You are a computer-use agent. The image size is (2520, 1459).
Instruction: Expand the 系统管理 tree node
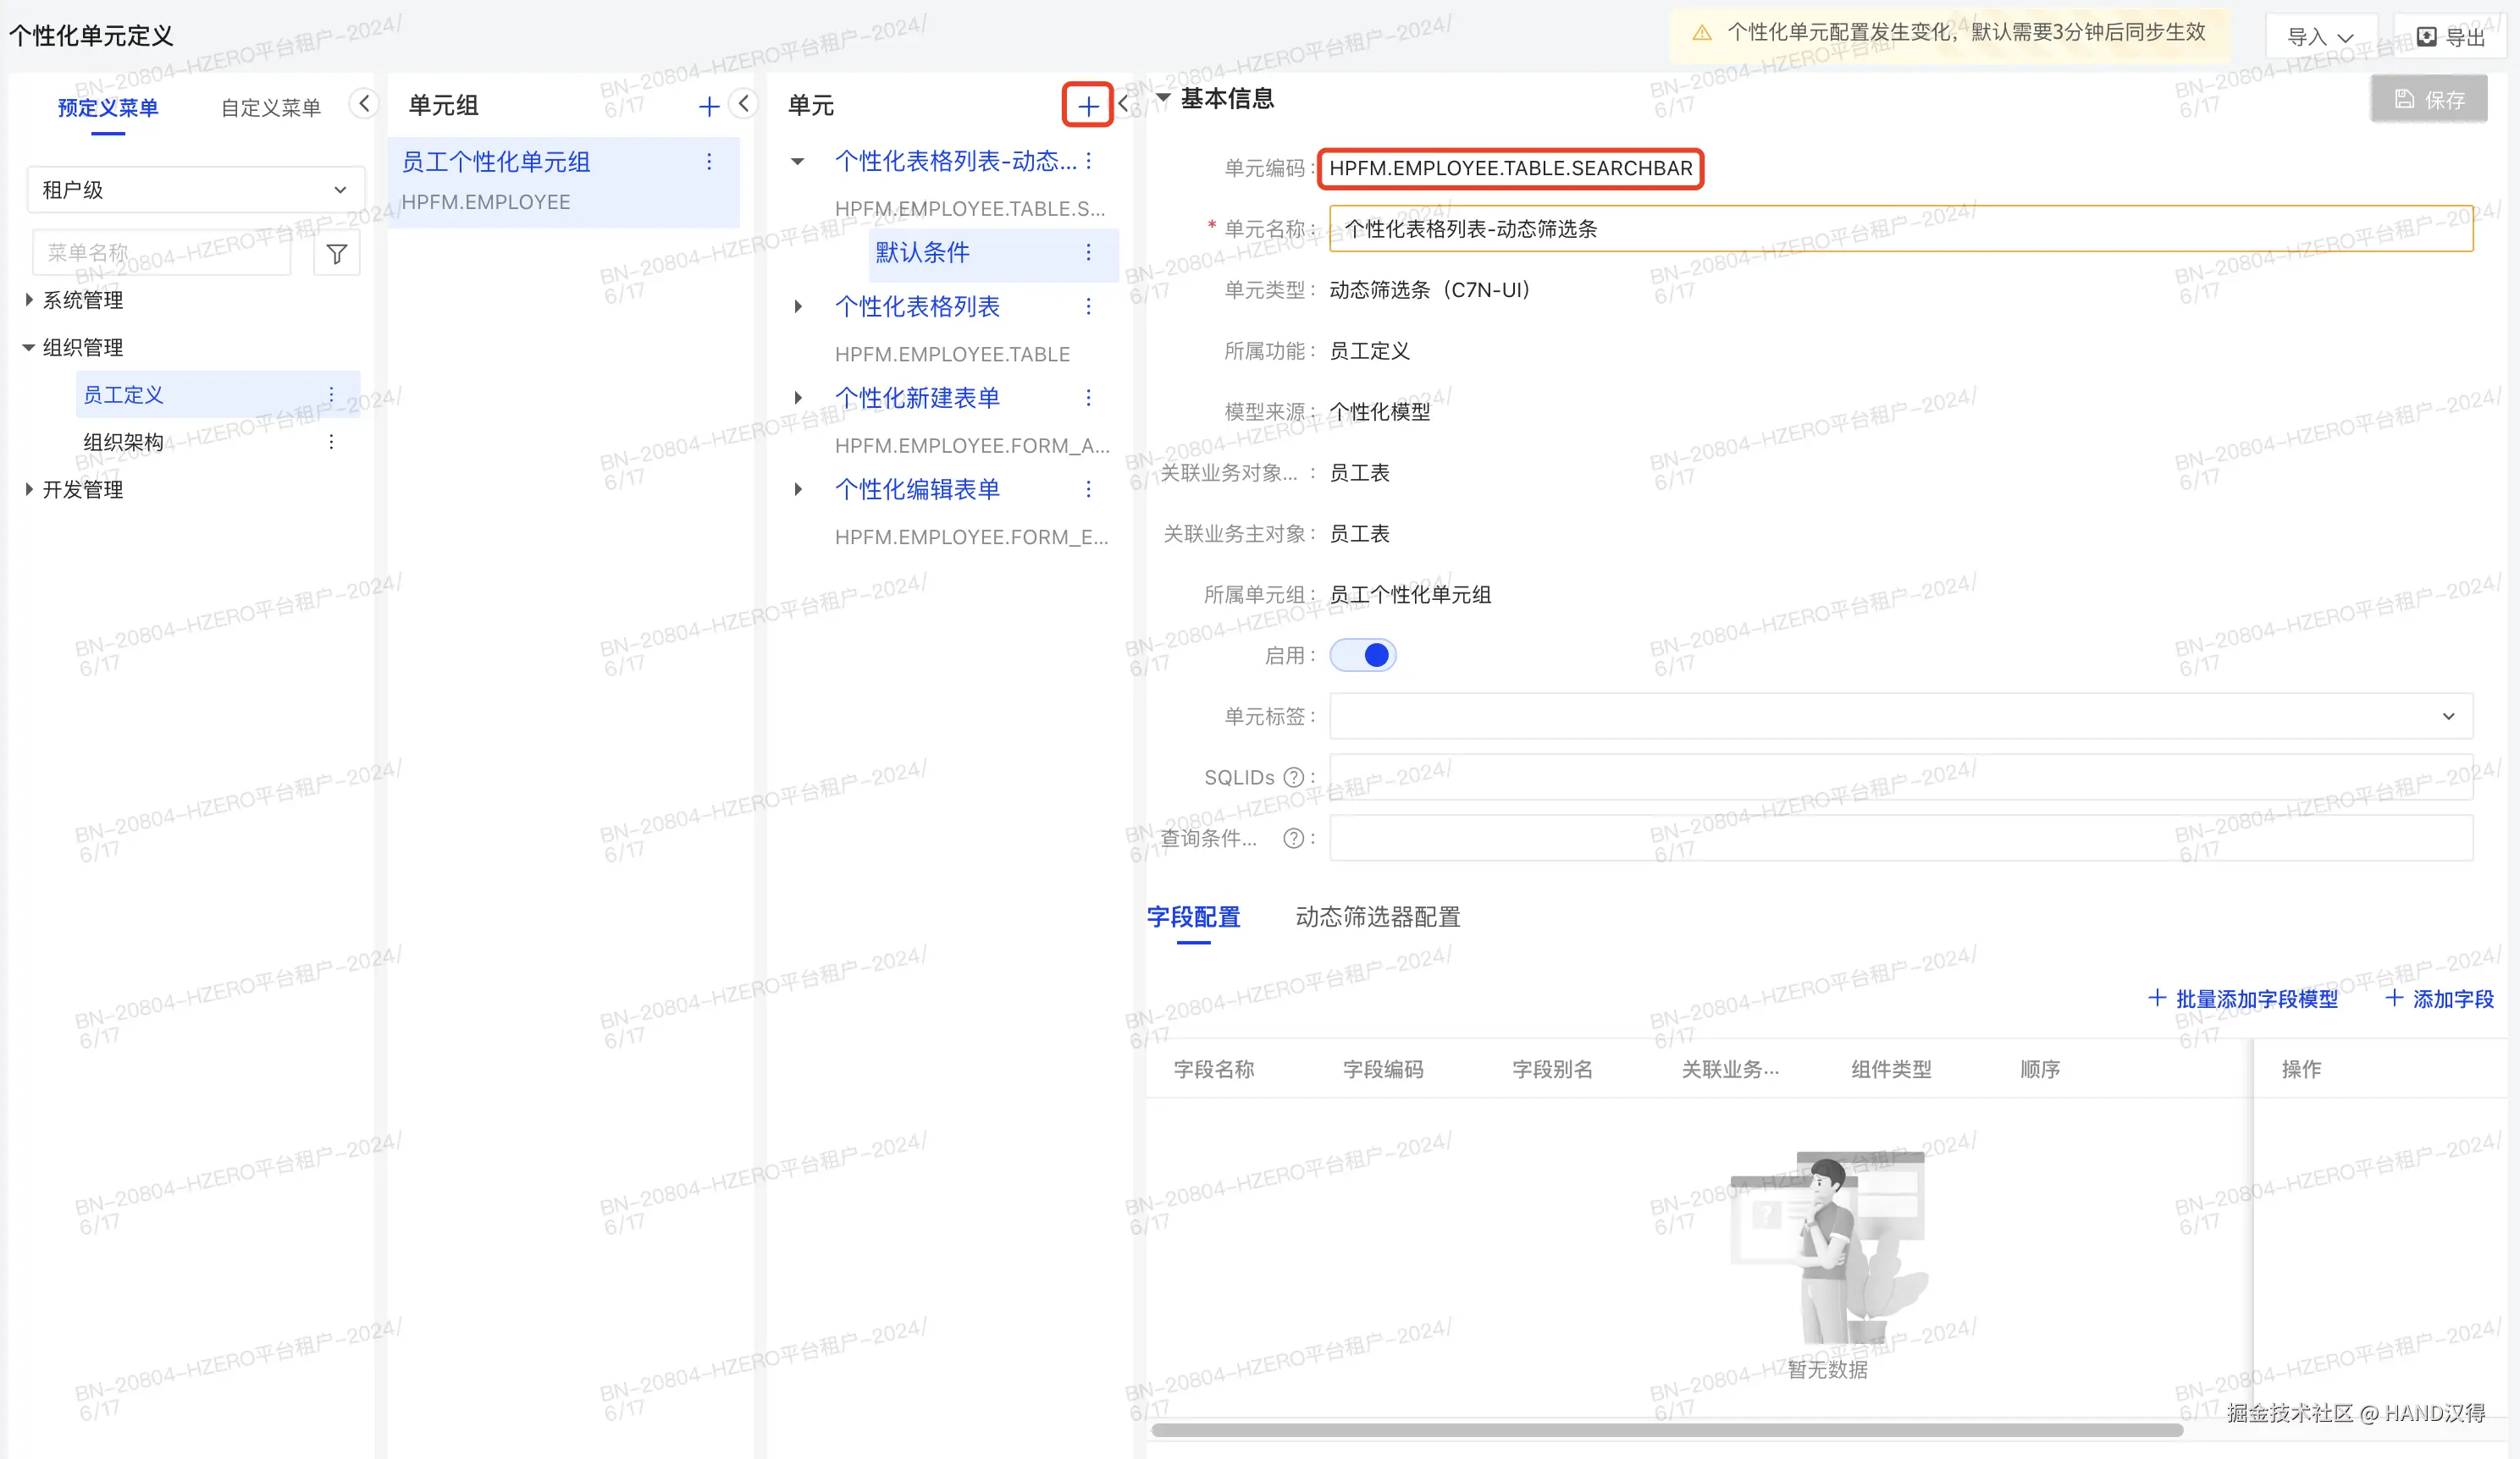pos(29,300)
